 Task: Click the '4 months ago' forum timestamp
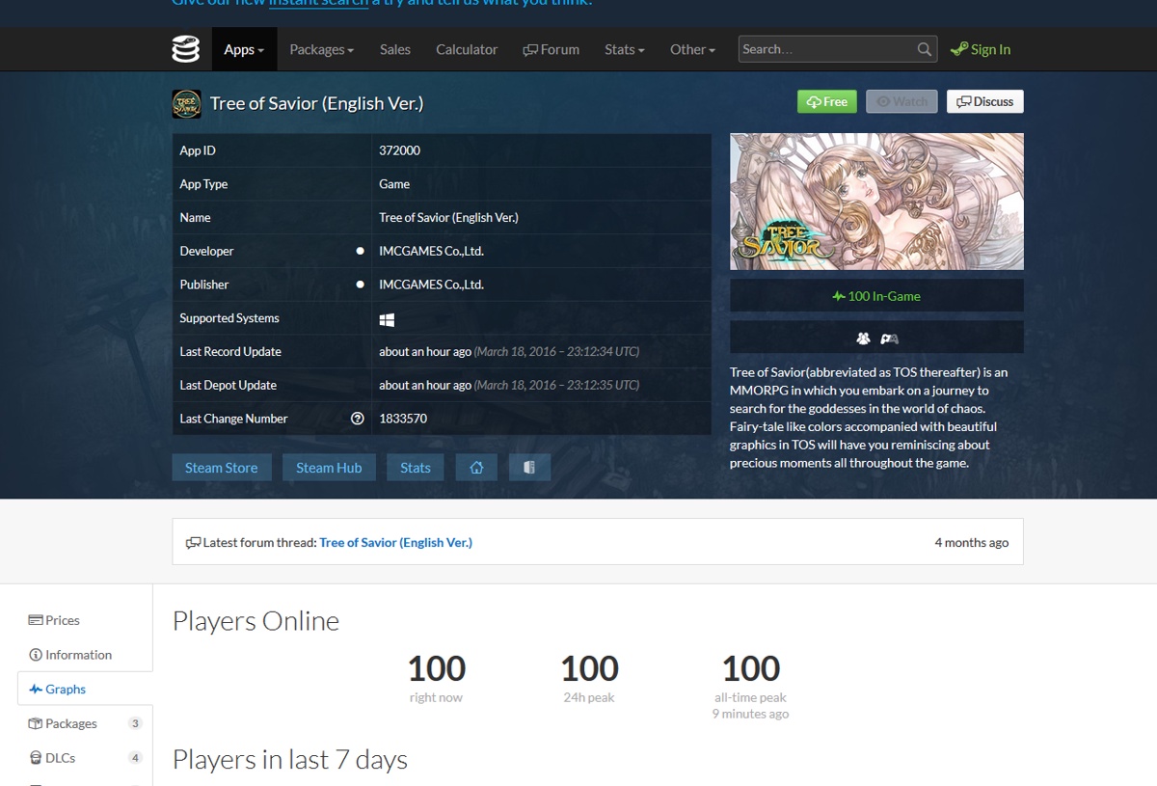click(971, 543)
